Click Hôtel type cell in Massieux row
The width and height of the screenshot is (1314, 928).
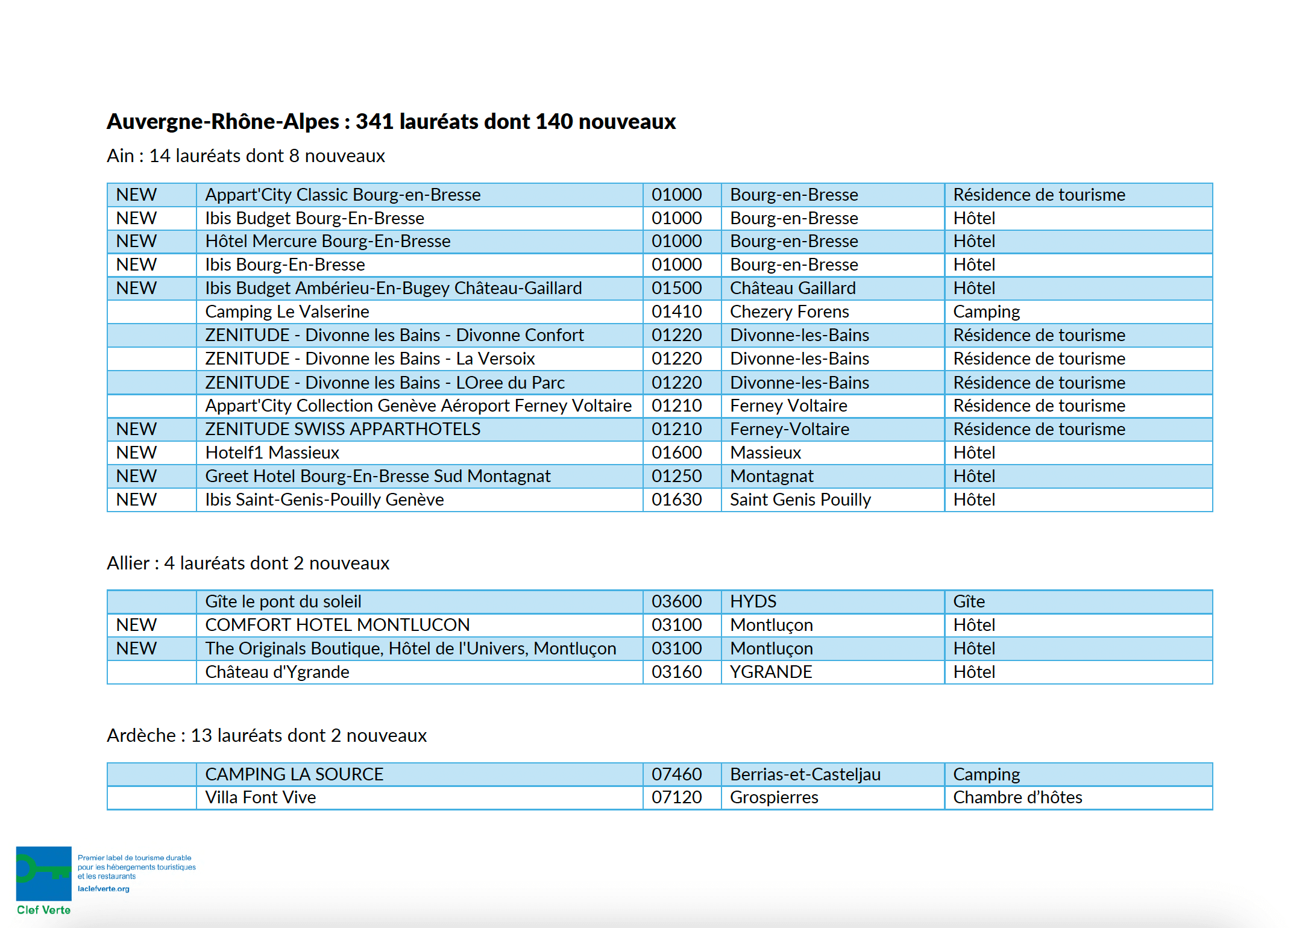tap(1079, 453)
